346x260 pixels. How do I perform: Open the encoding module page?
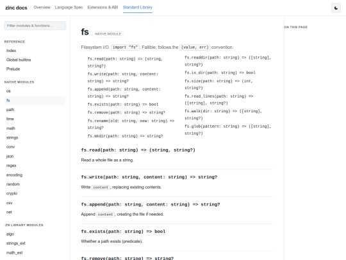point(35,175)
